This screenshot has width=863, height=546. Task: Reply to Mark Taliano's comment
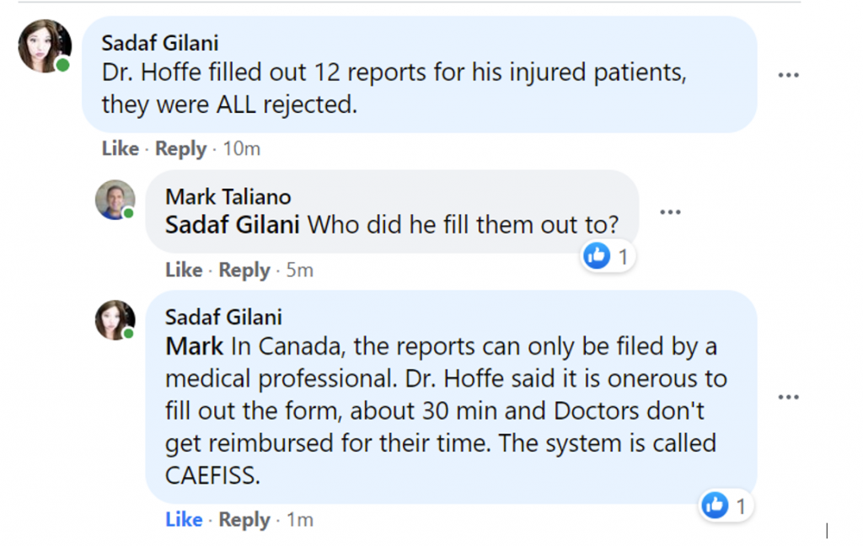244,270
